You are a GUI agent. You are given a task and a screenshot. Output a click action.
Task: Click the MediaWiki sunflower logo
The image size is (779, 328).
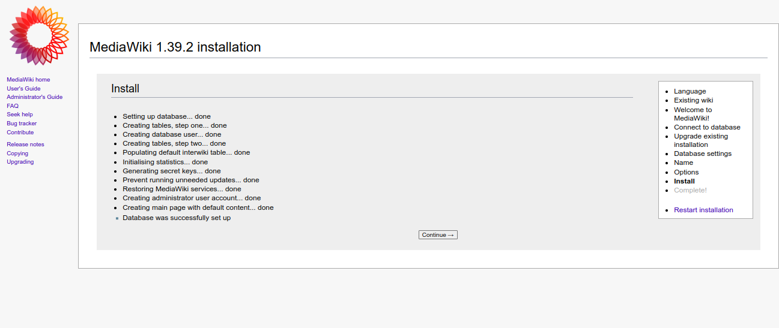(39, 35)
